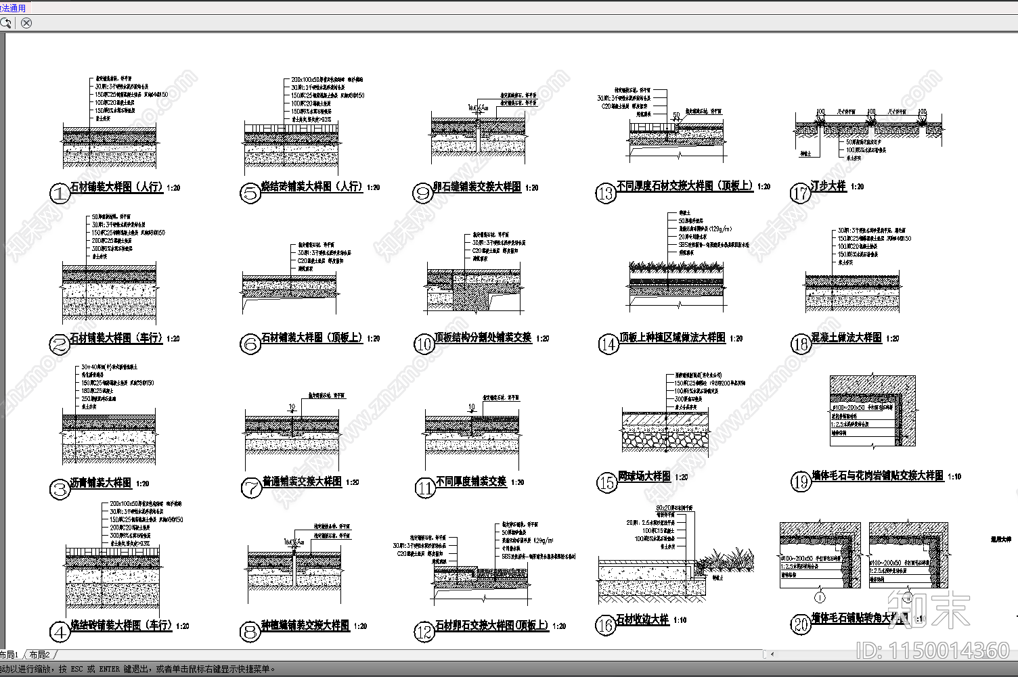1018x677 pixels.
Task: Click the zoom previous magnifier icon
Action: click(x=6, y=23)
